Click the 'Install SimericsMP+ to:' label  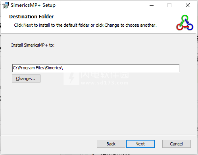tap(33, 45)
